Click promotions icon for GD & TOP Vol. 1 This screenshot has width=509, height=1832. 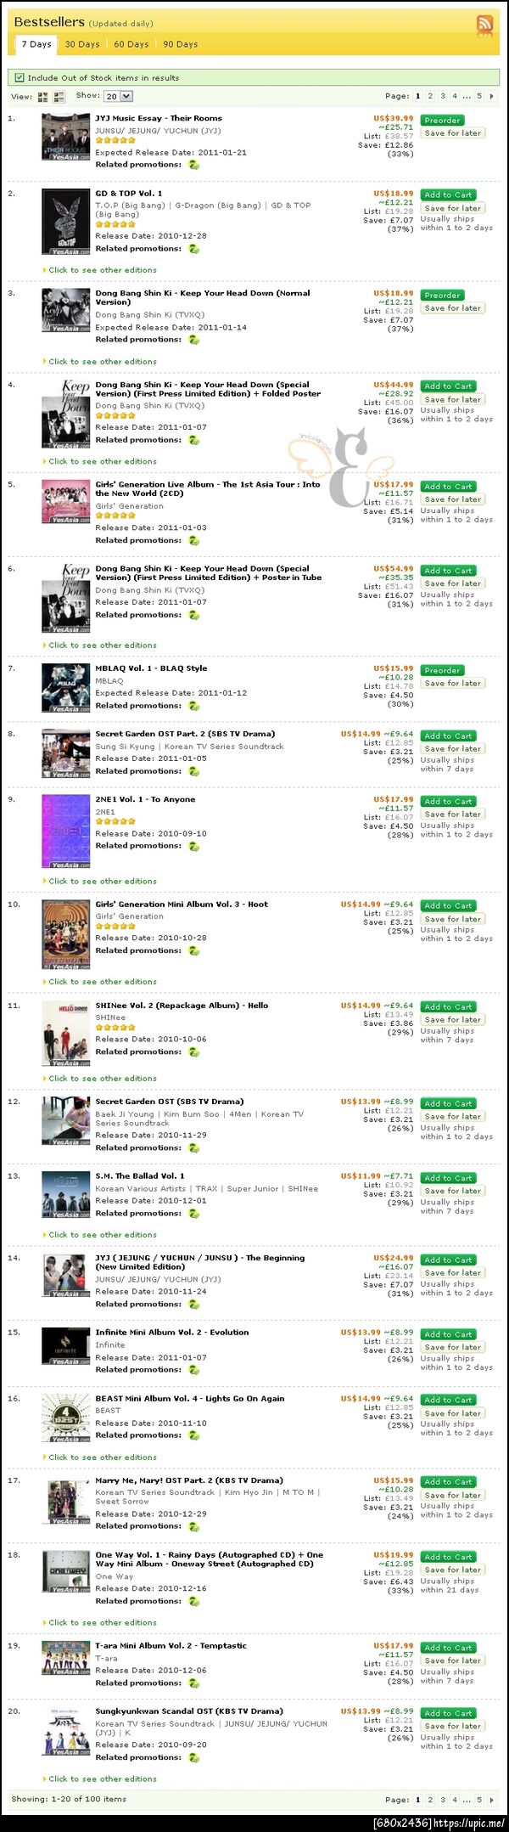[193, 249]
